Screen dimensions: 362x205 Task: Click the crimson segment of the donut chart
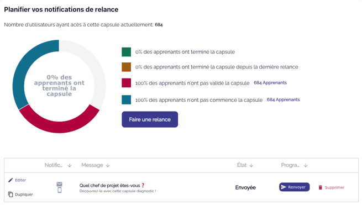pos(59,127)
